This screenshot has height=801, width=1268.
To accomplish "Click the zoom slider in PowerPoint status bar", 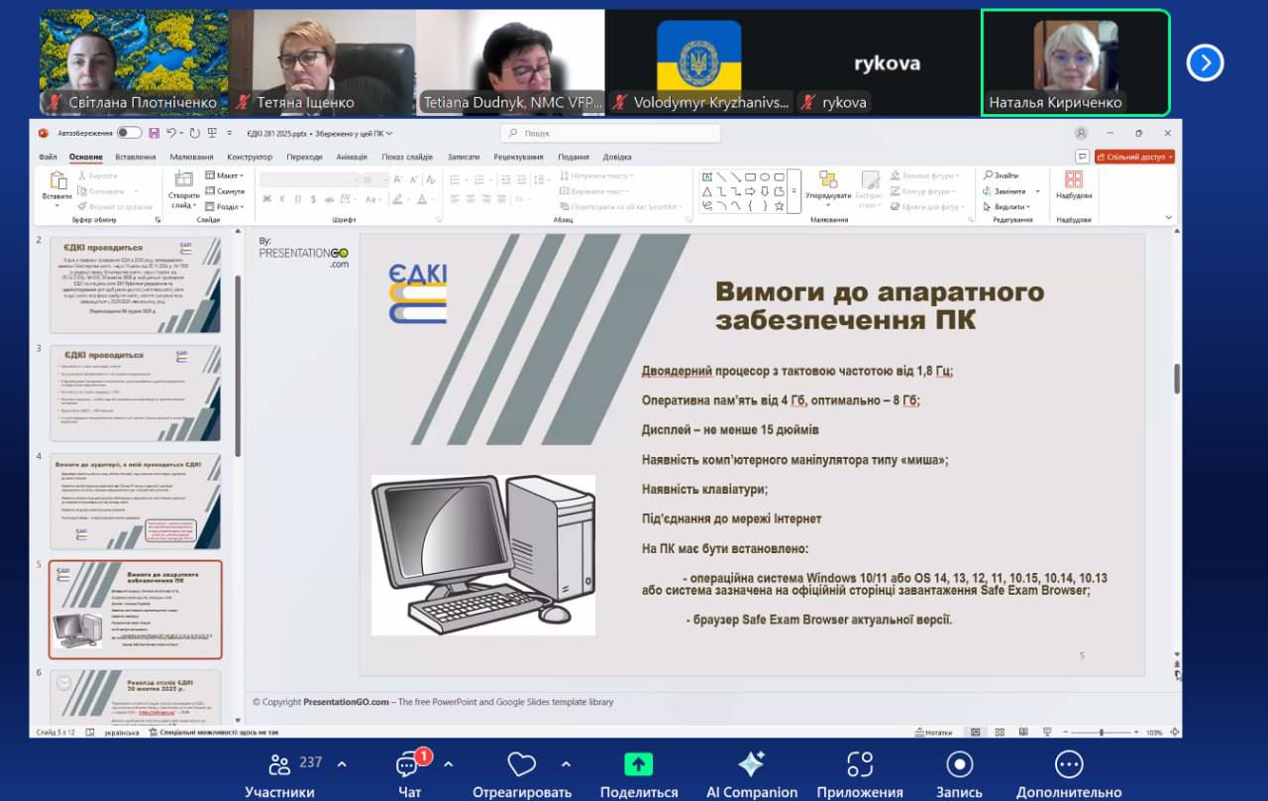I will [x=1101, y=733].
